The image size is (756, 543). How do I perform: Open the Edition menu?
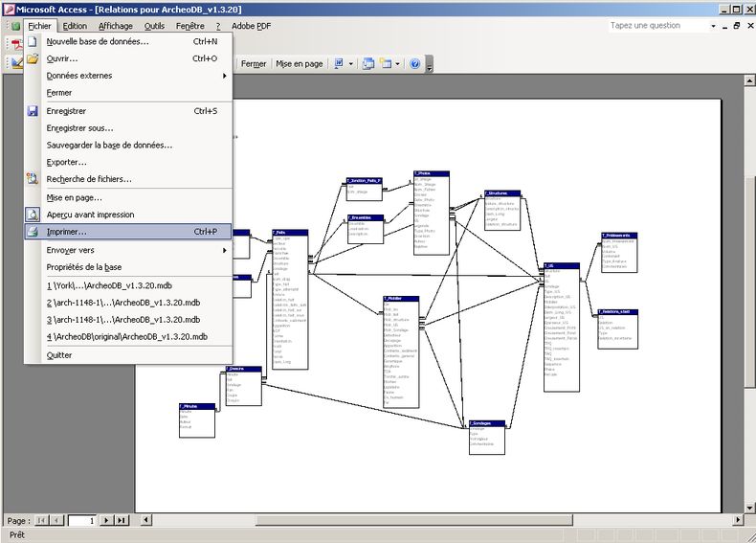75,26
